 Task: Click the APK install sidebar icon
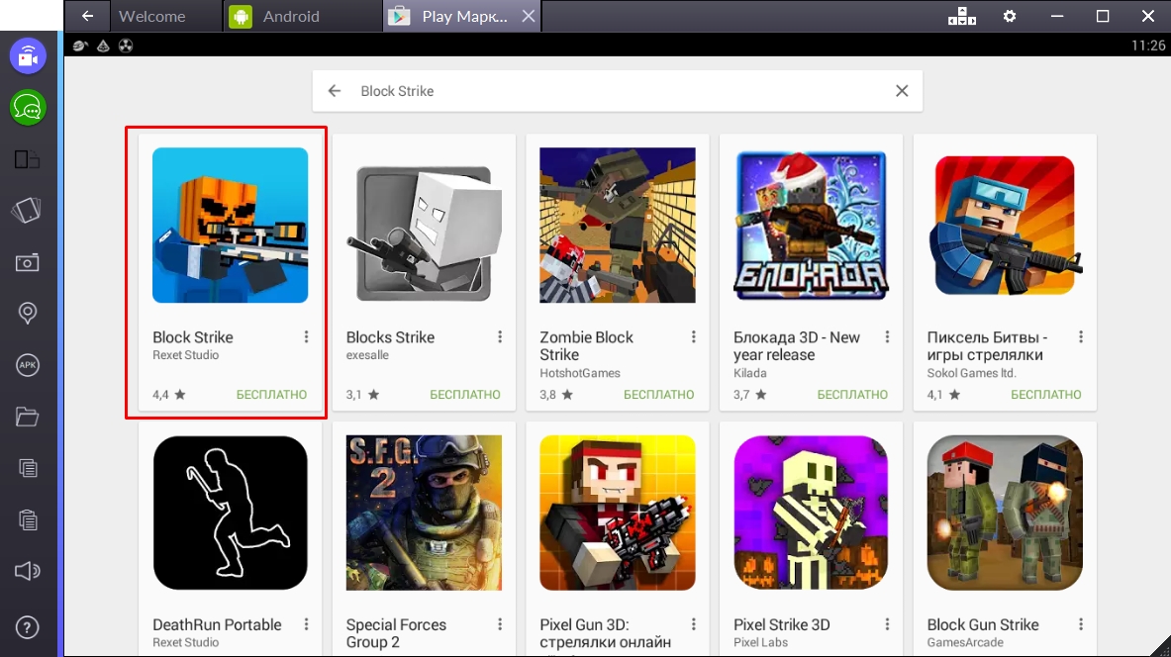28,365
